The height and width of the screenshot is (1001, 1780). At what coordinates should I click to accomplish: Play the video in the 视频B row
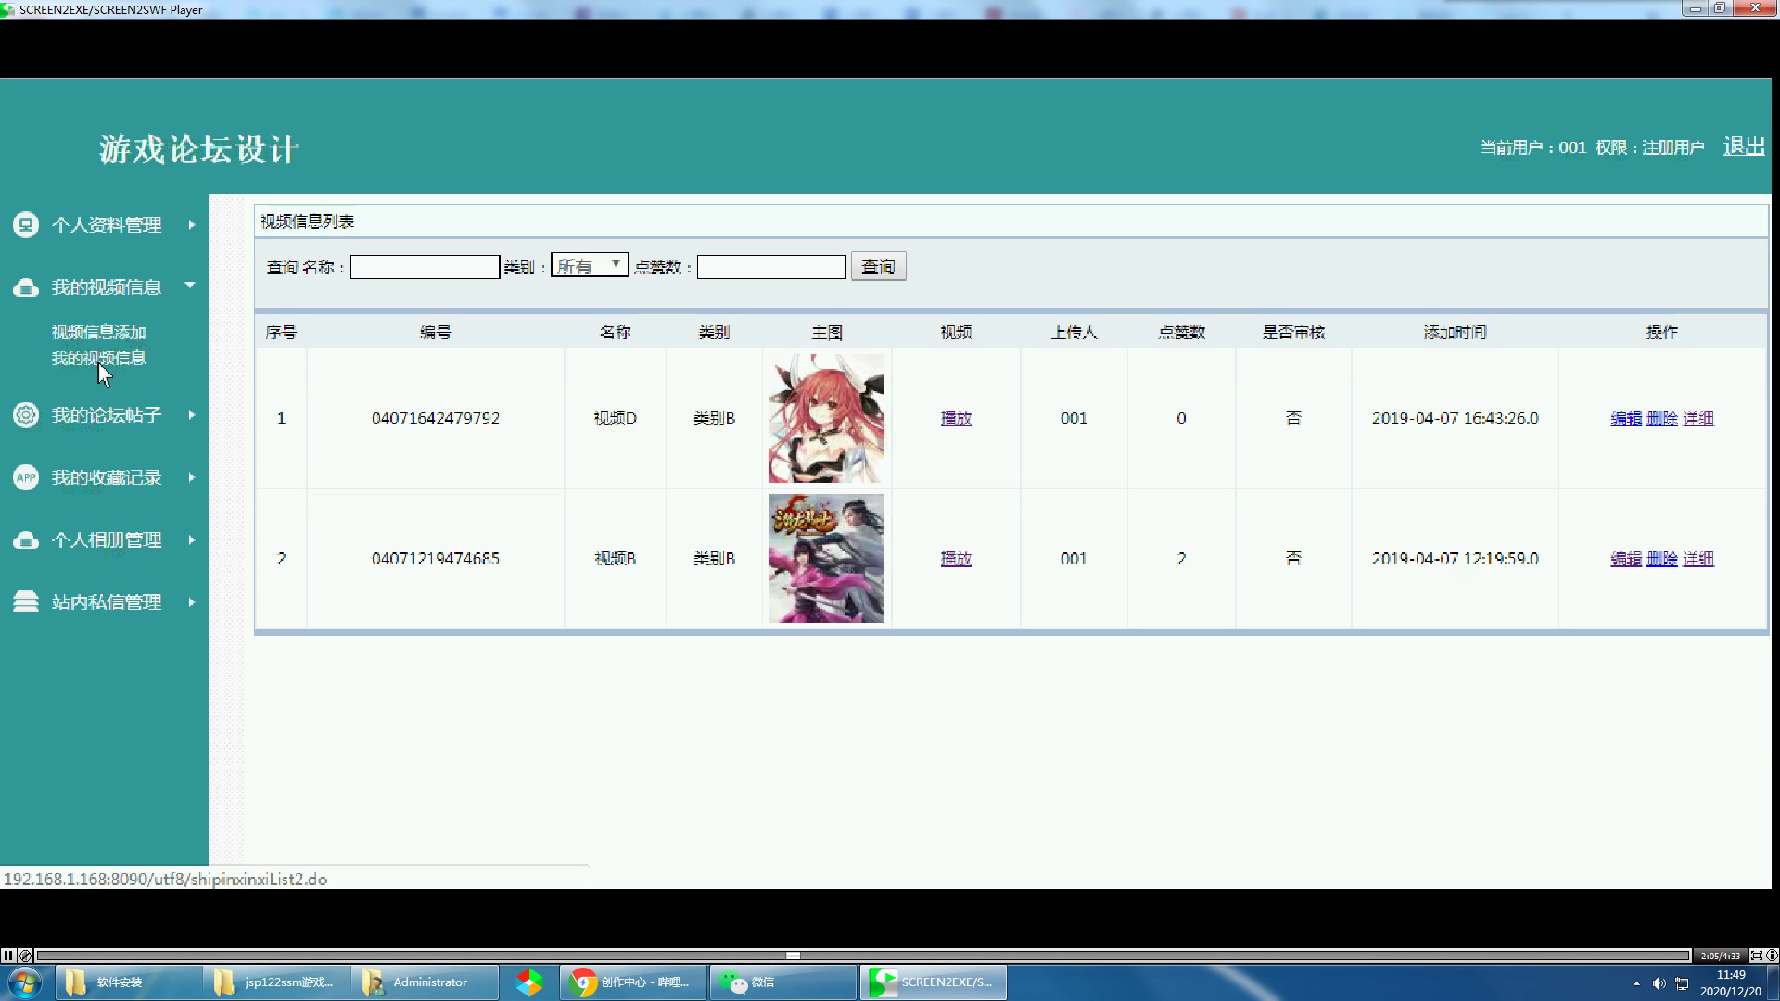(x=956, y=559)
